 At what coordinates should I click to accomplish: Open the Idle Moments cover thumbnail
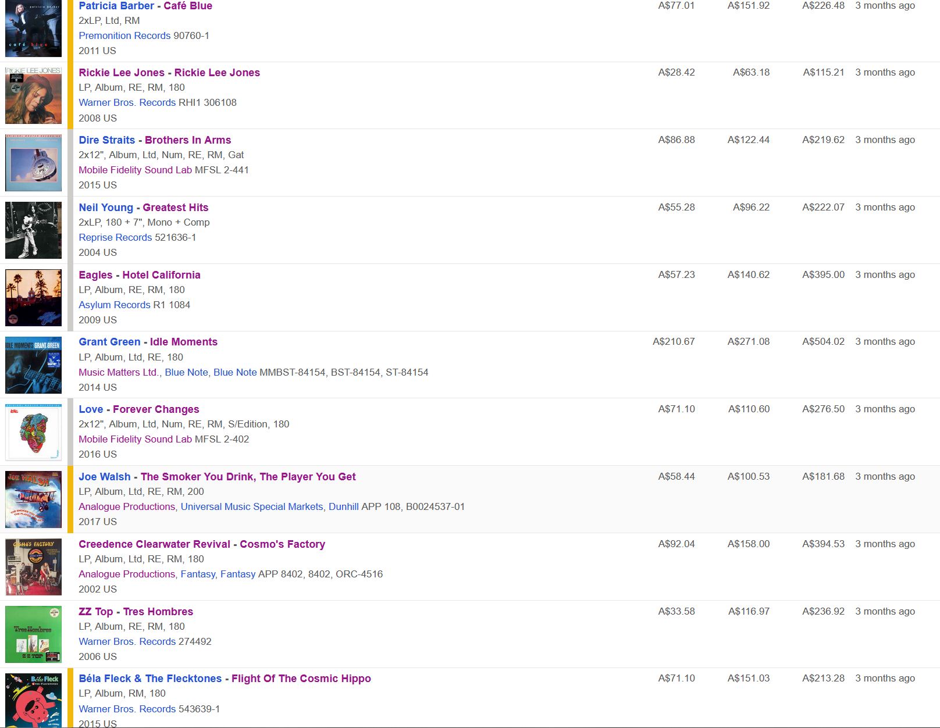coord(33,365)
